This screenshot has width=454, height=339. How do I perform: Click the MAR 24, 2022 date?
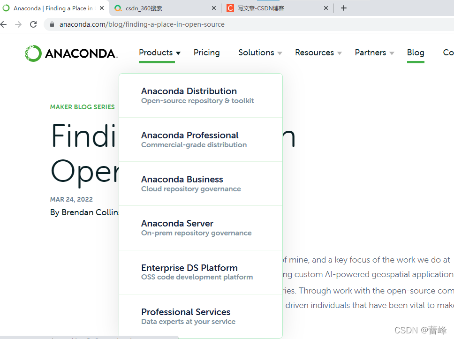(x=71, y=199)
